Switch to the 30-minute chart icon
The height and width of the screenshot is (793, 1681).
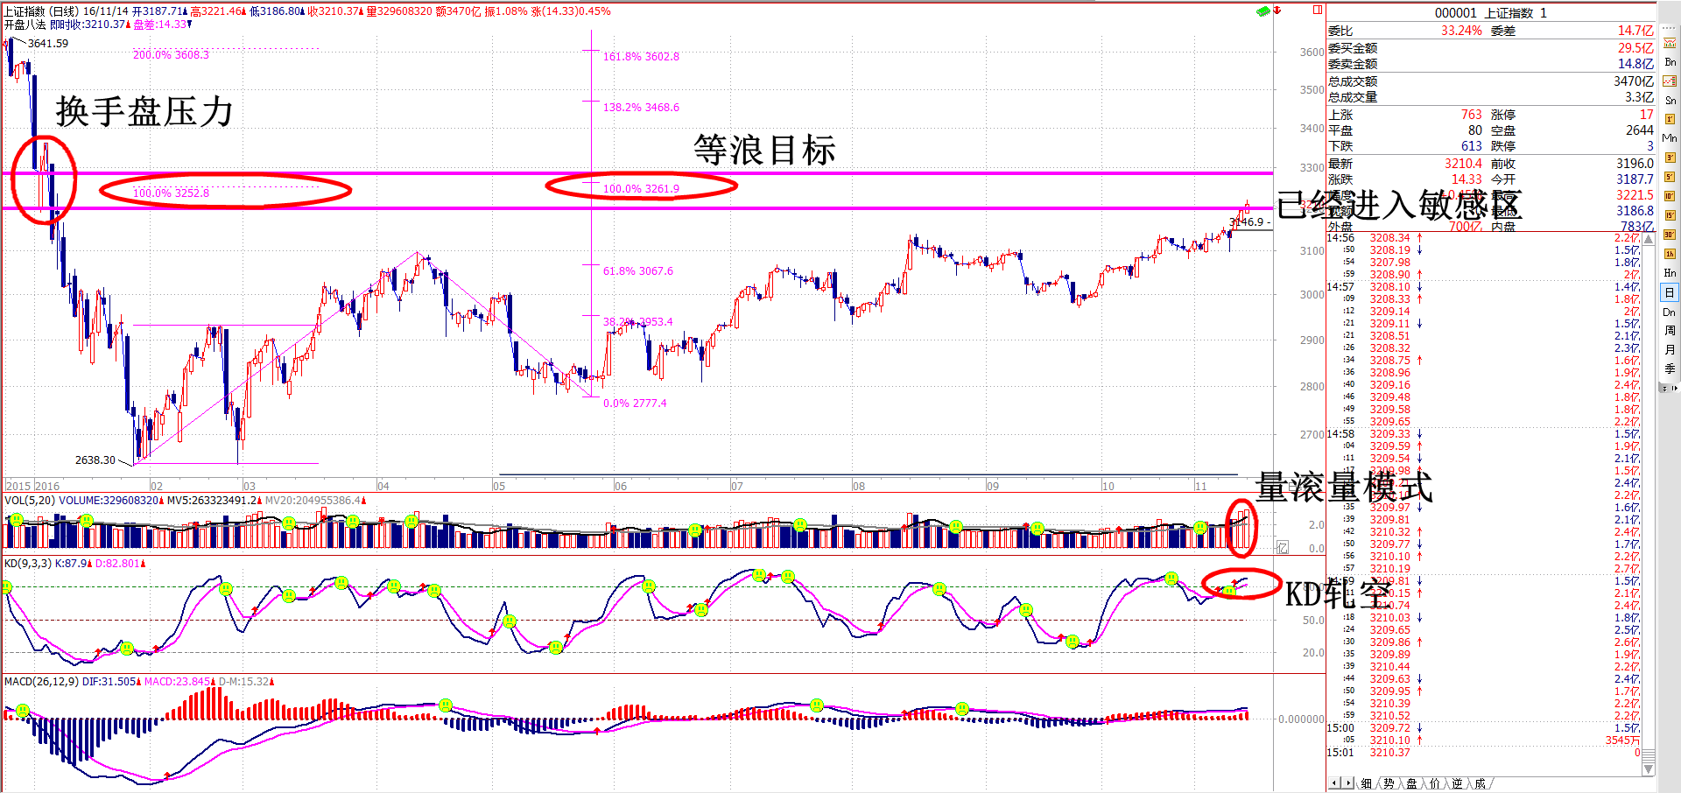tap(1670, 235)
